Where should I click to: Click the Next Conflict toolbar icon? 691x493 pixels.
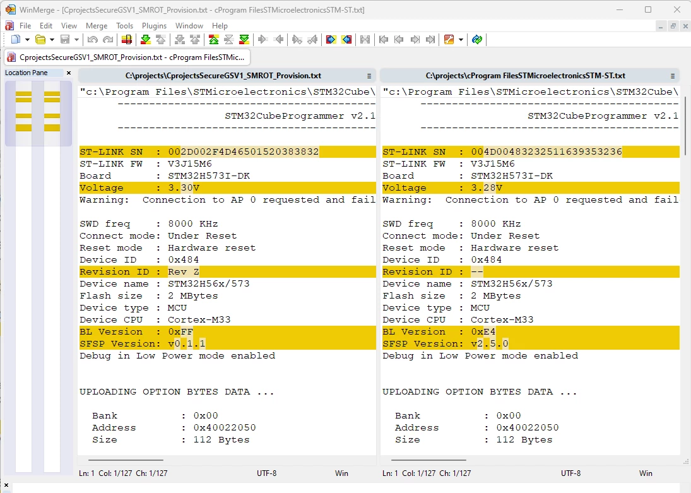coord(179,40)
